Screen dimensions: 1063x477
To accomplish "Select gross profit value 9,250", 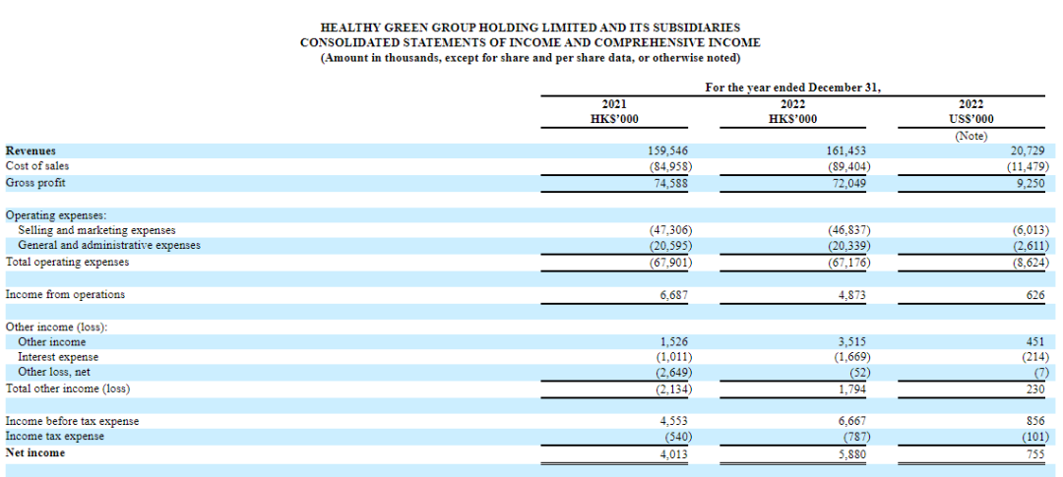I will click(x=1032, y=183).
